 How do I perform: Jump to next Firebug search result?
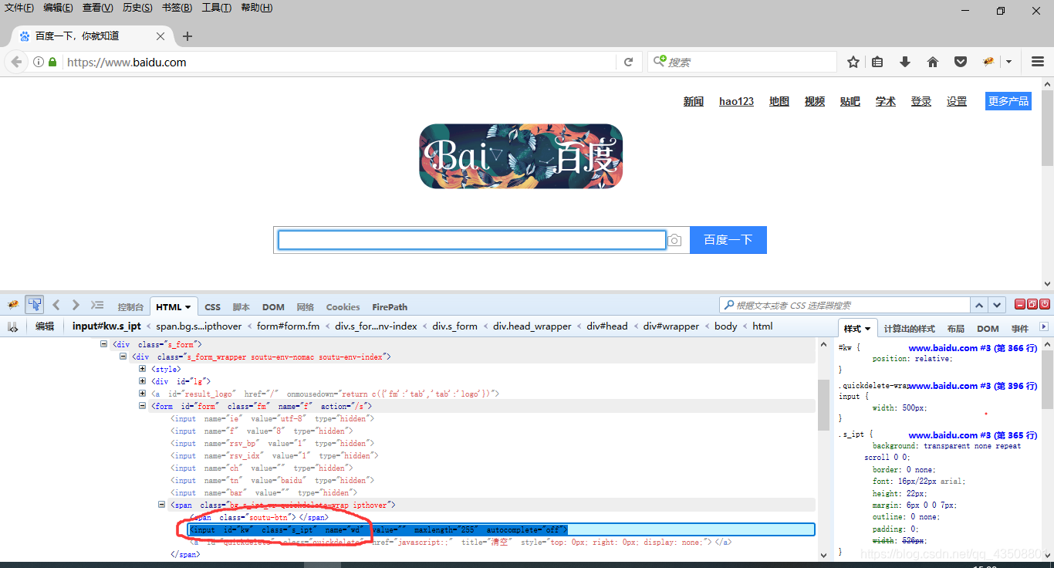point(998,305)
